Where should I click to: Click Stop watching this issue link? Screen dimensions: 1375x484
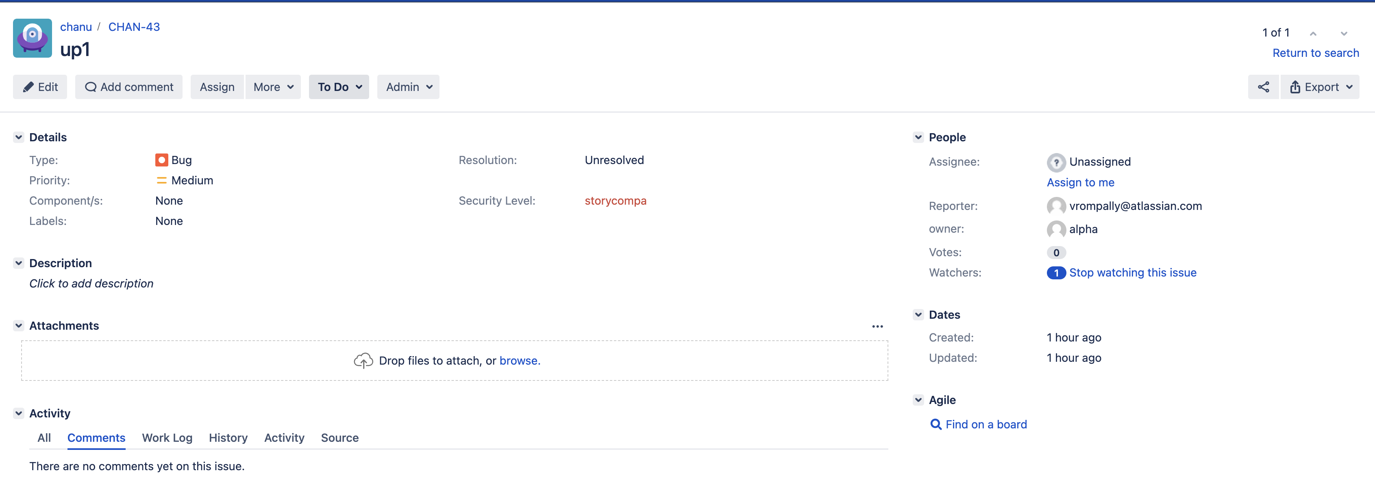1132,272
